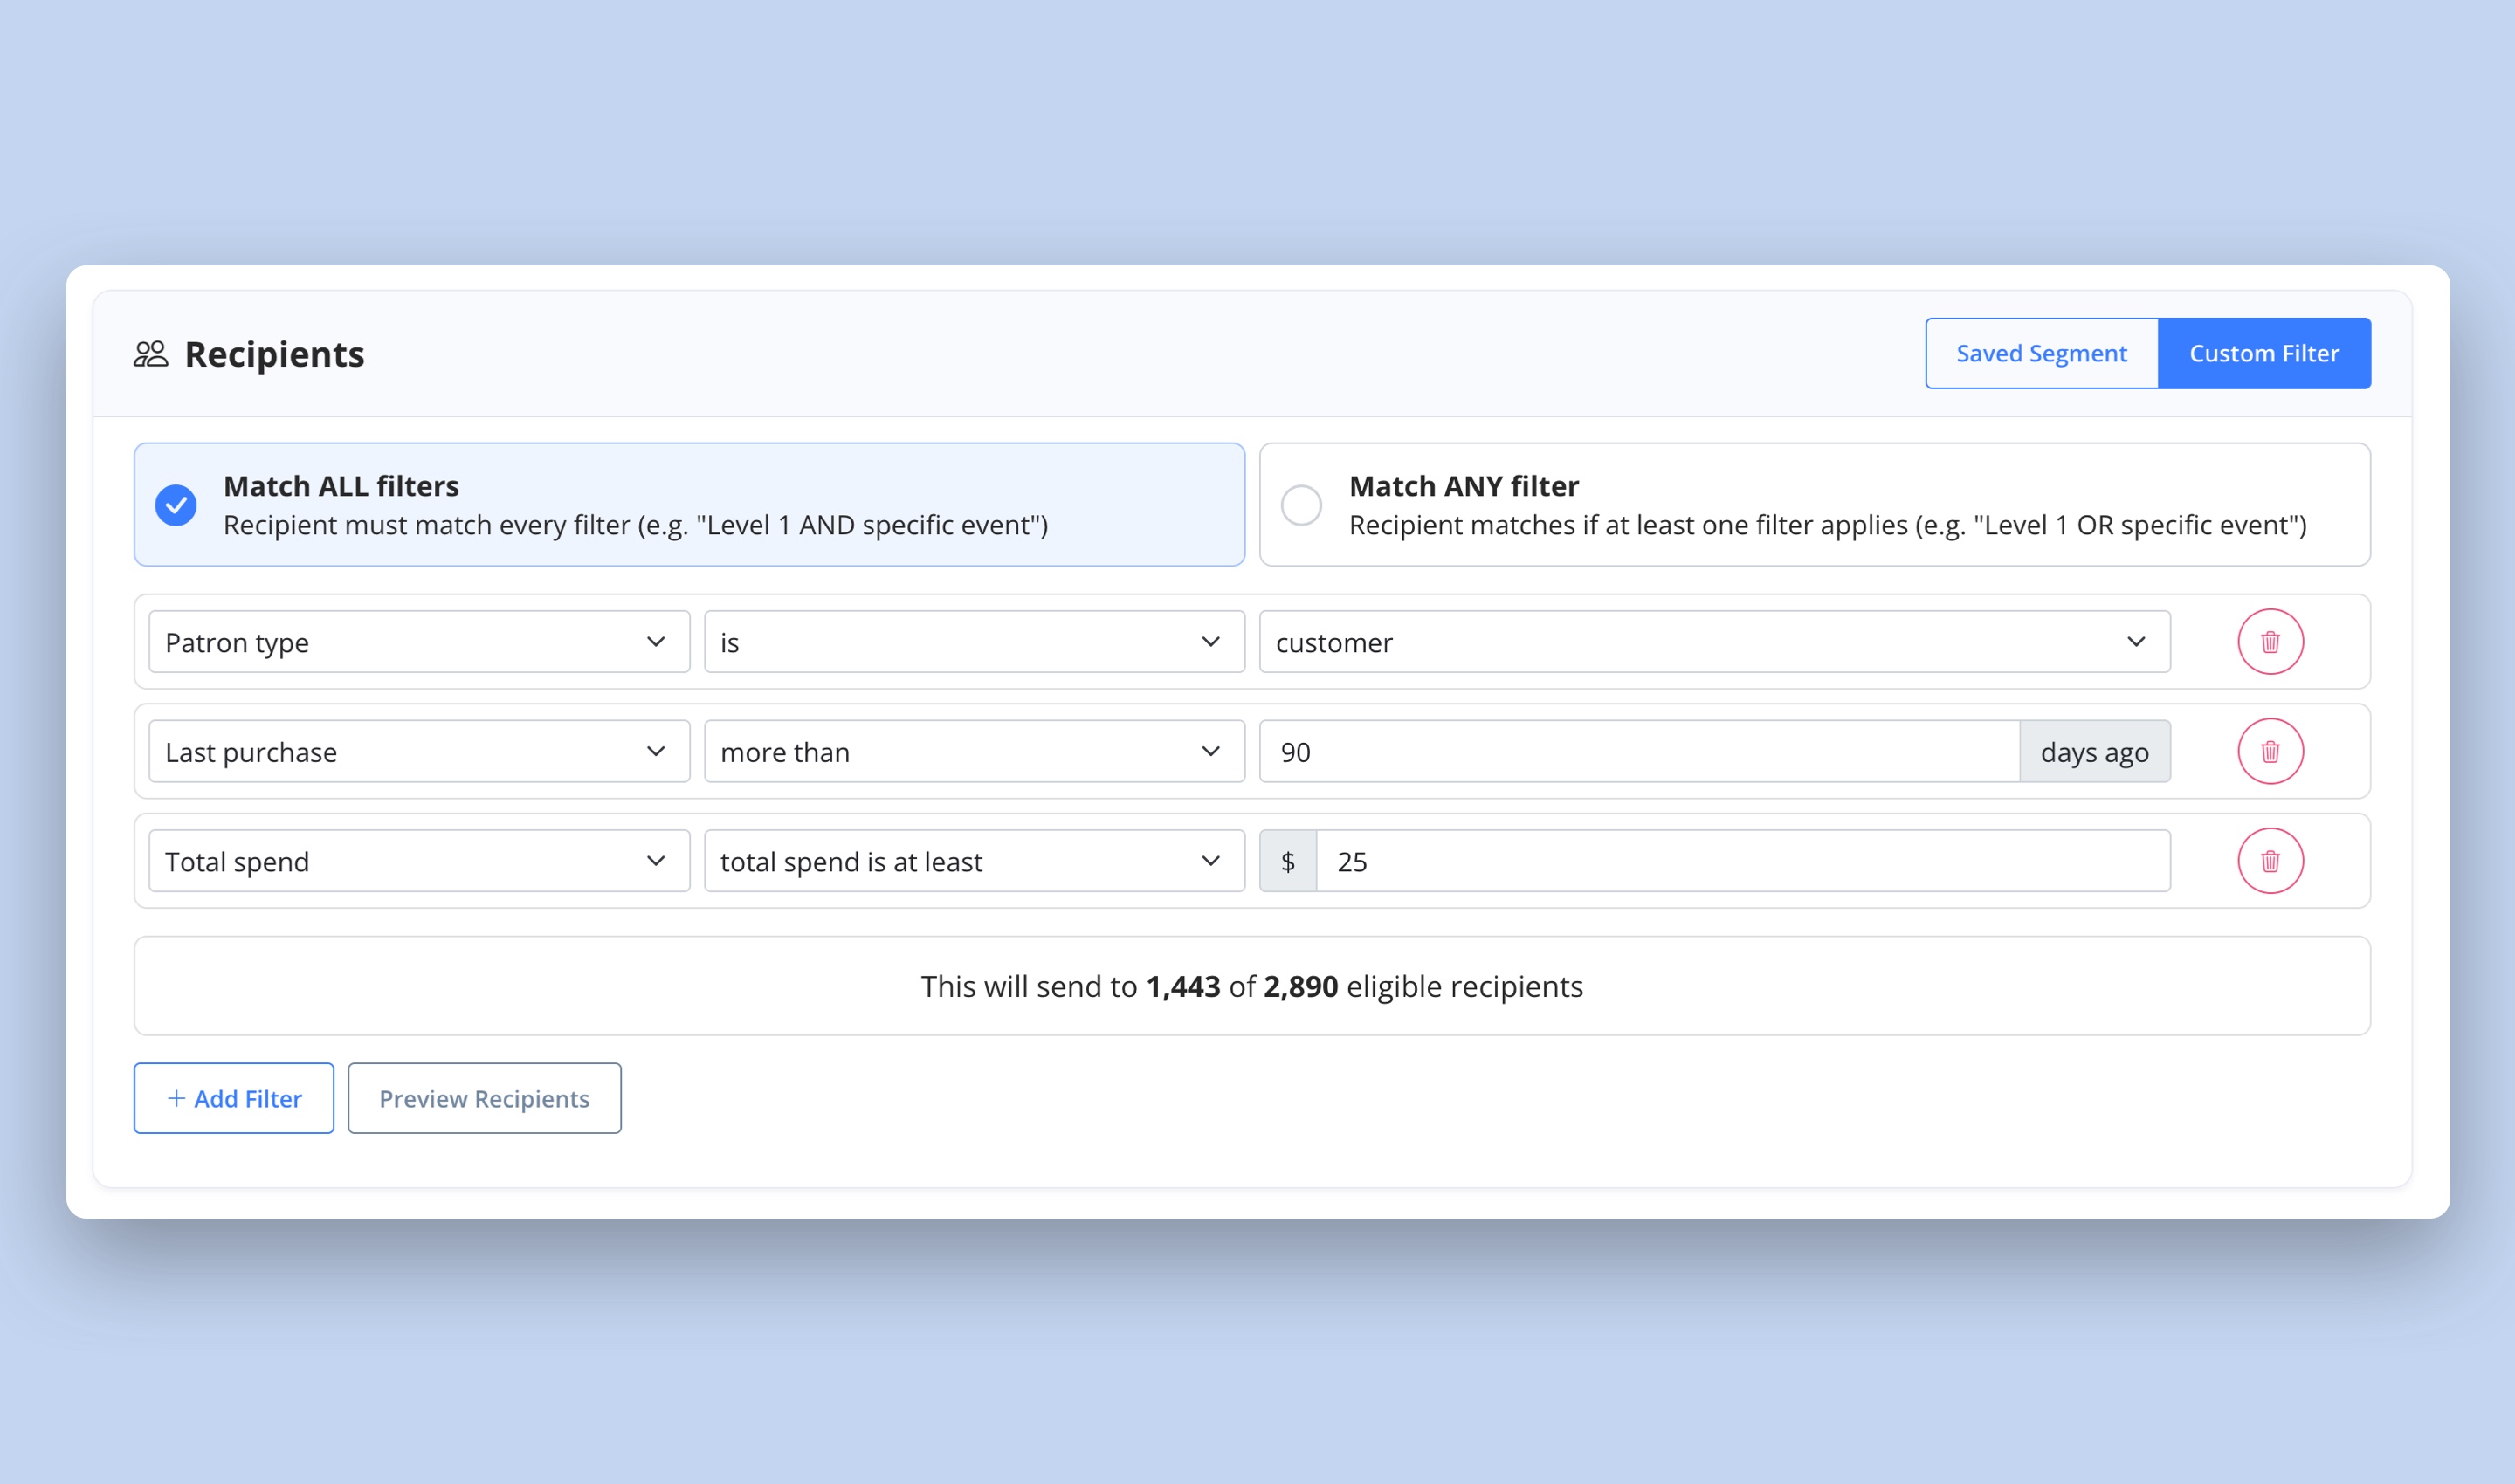
Task: Open the 'more than' operator dropdown
Action: [975, 751]
